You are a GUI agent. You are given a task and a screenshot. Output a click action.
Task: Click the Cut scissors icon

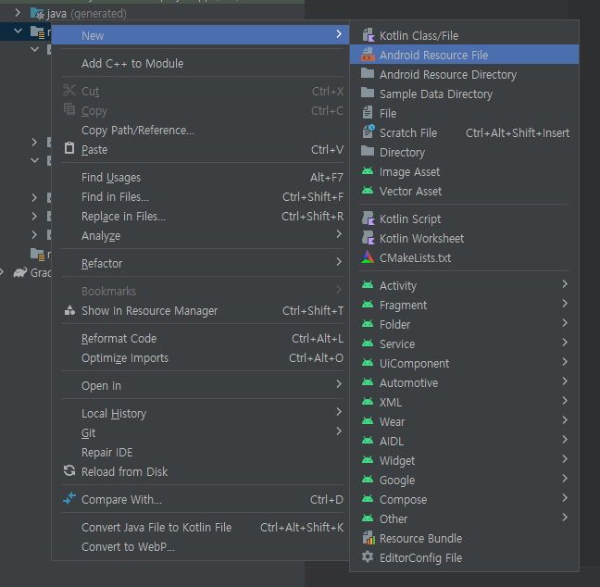point(69,91)
